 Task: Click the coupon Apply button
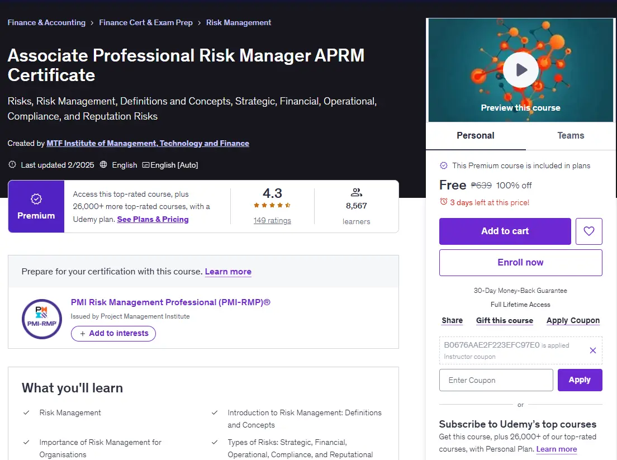[580, 380]
